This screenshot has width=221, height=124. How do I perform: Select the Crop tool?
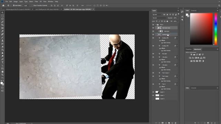pos(2,25)
